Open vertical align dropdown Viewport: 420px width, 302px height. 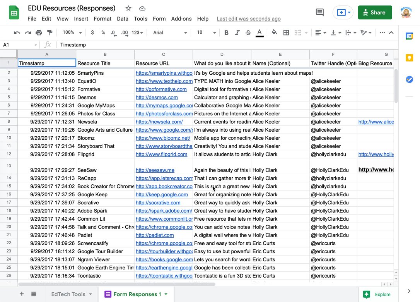tap(336, 33)
